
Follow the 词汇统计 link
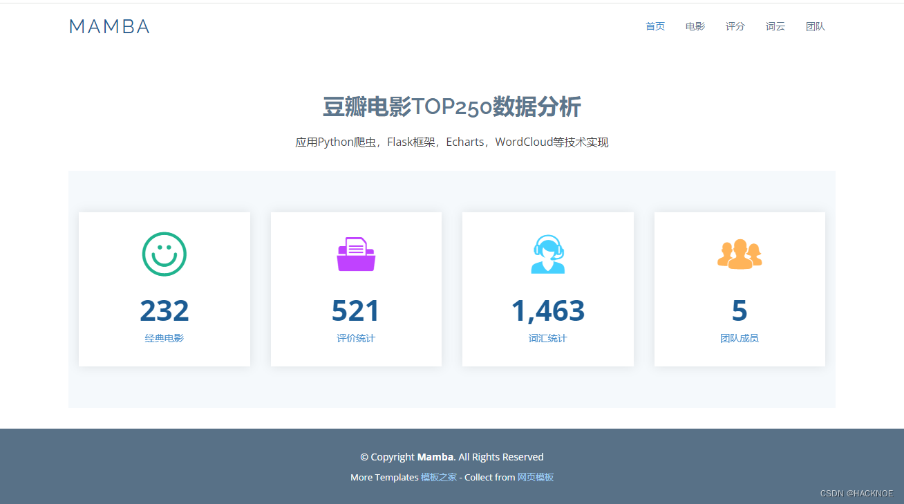(548, 338)
